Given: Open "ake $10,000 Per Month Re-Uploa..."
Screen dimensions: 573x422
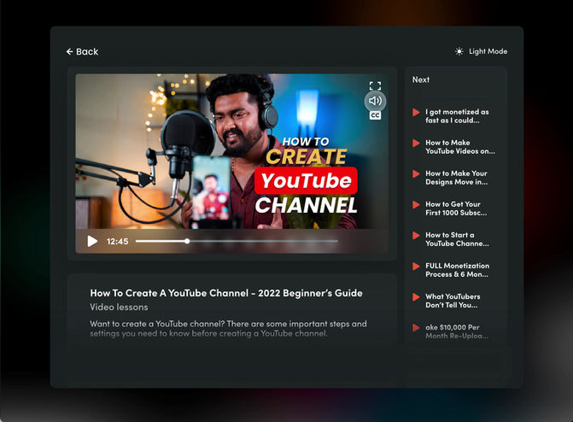Looking at the screenshot, I should (457, 331).
